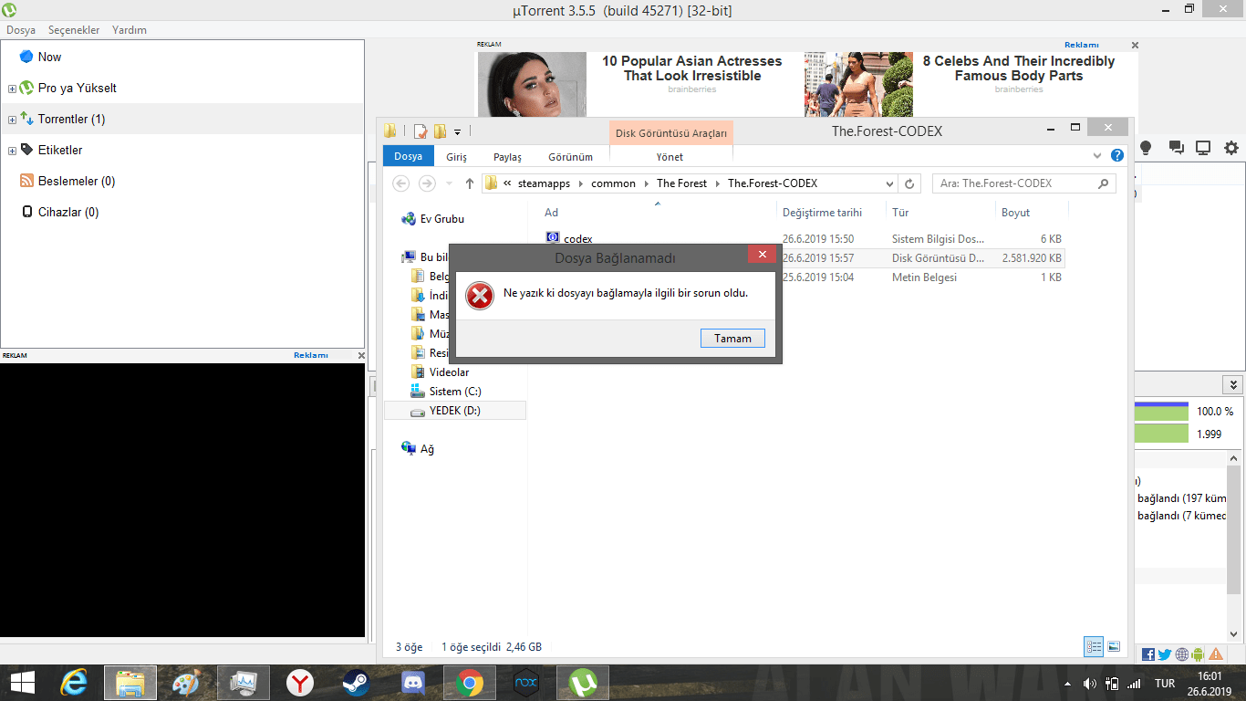Click the Beslemeler RSS icon

click(26, 181)
